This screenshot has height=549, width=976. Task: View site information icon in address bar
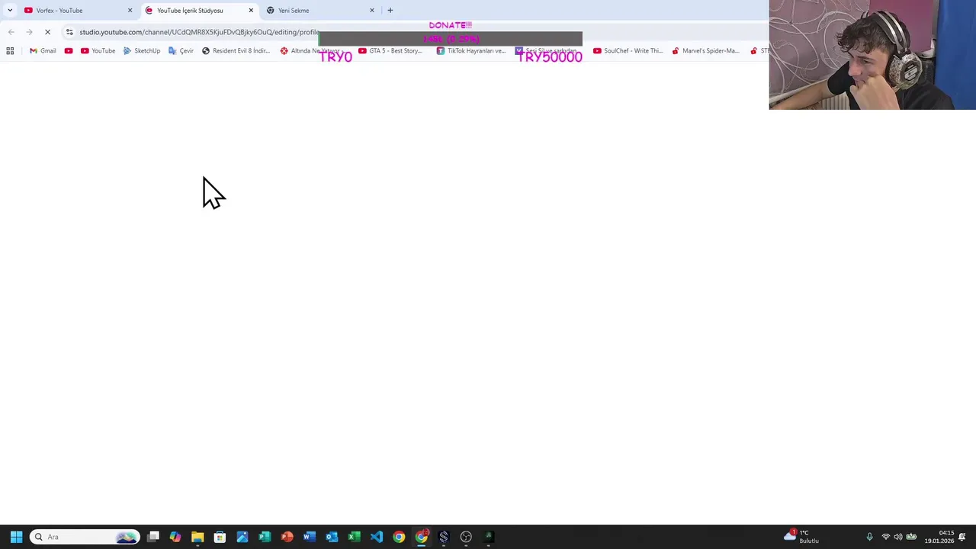pyautogui.click(x=69, y=32)
